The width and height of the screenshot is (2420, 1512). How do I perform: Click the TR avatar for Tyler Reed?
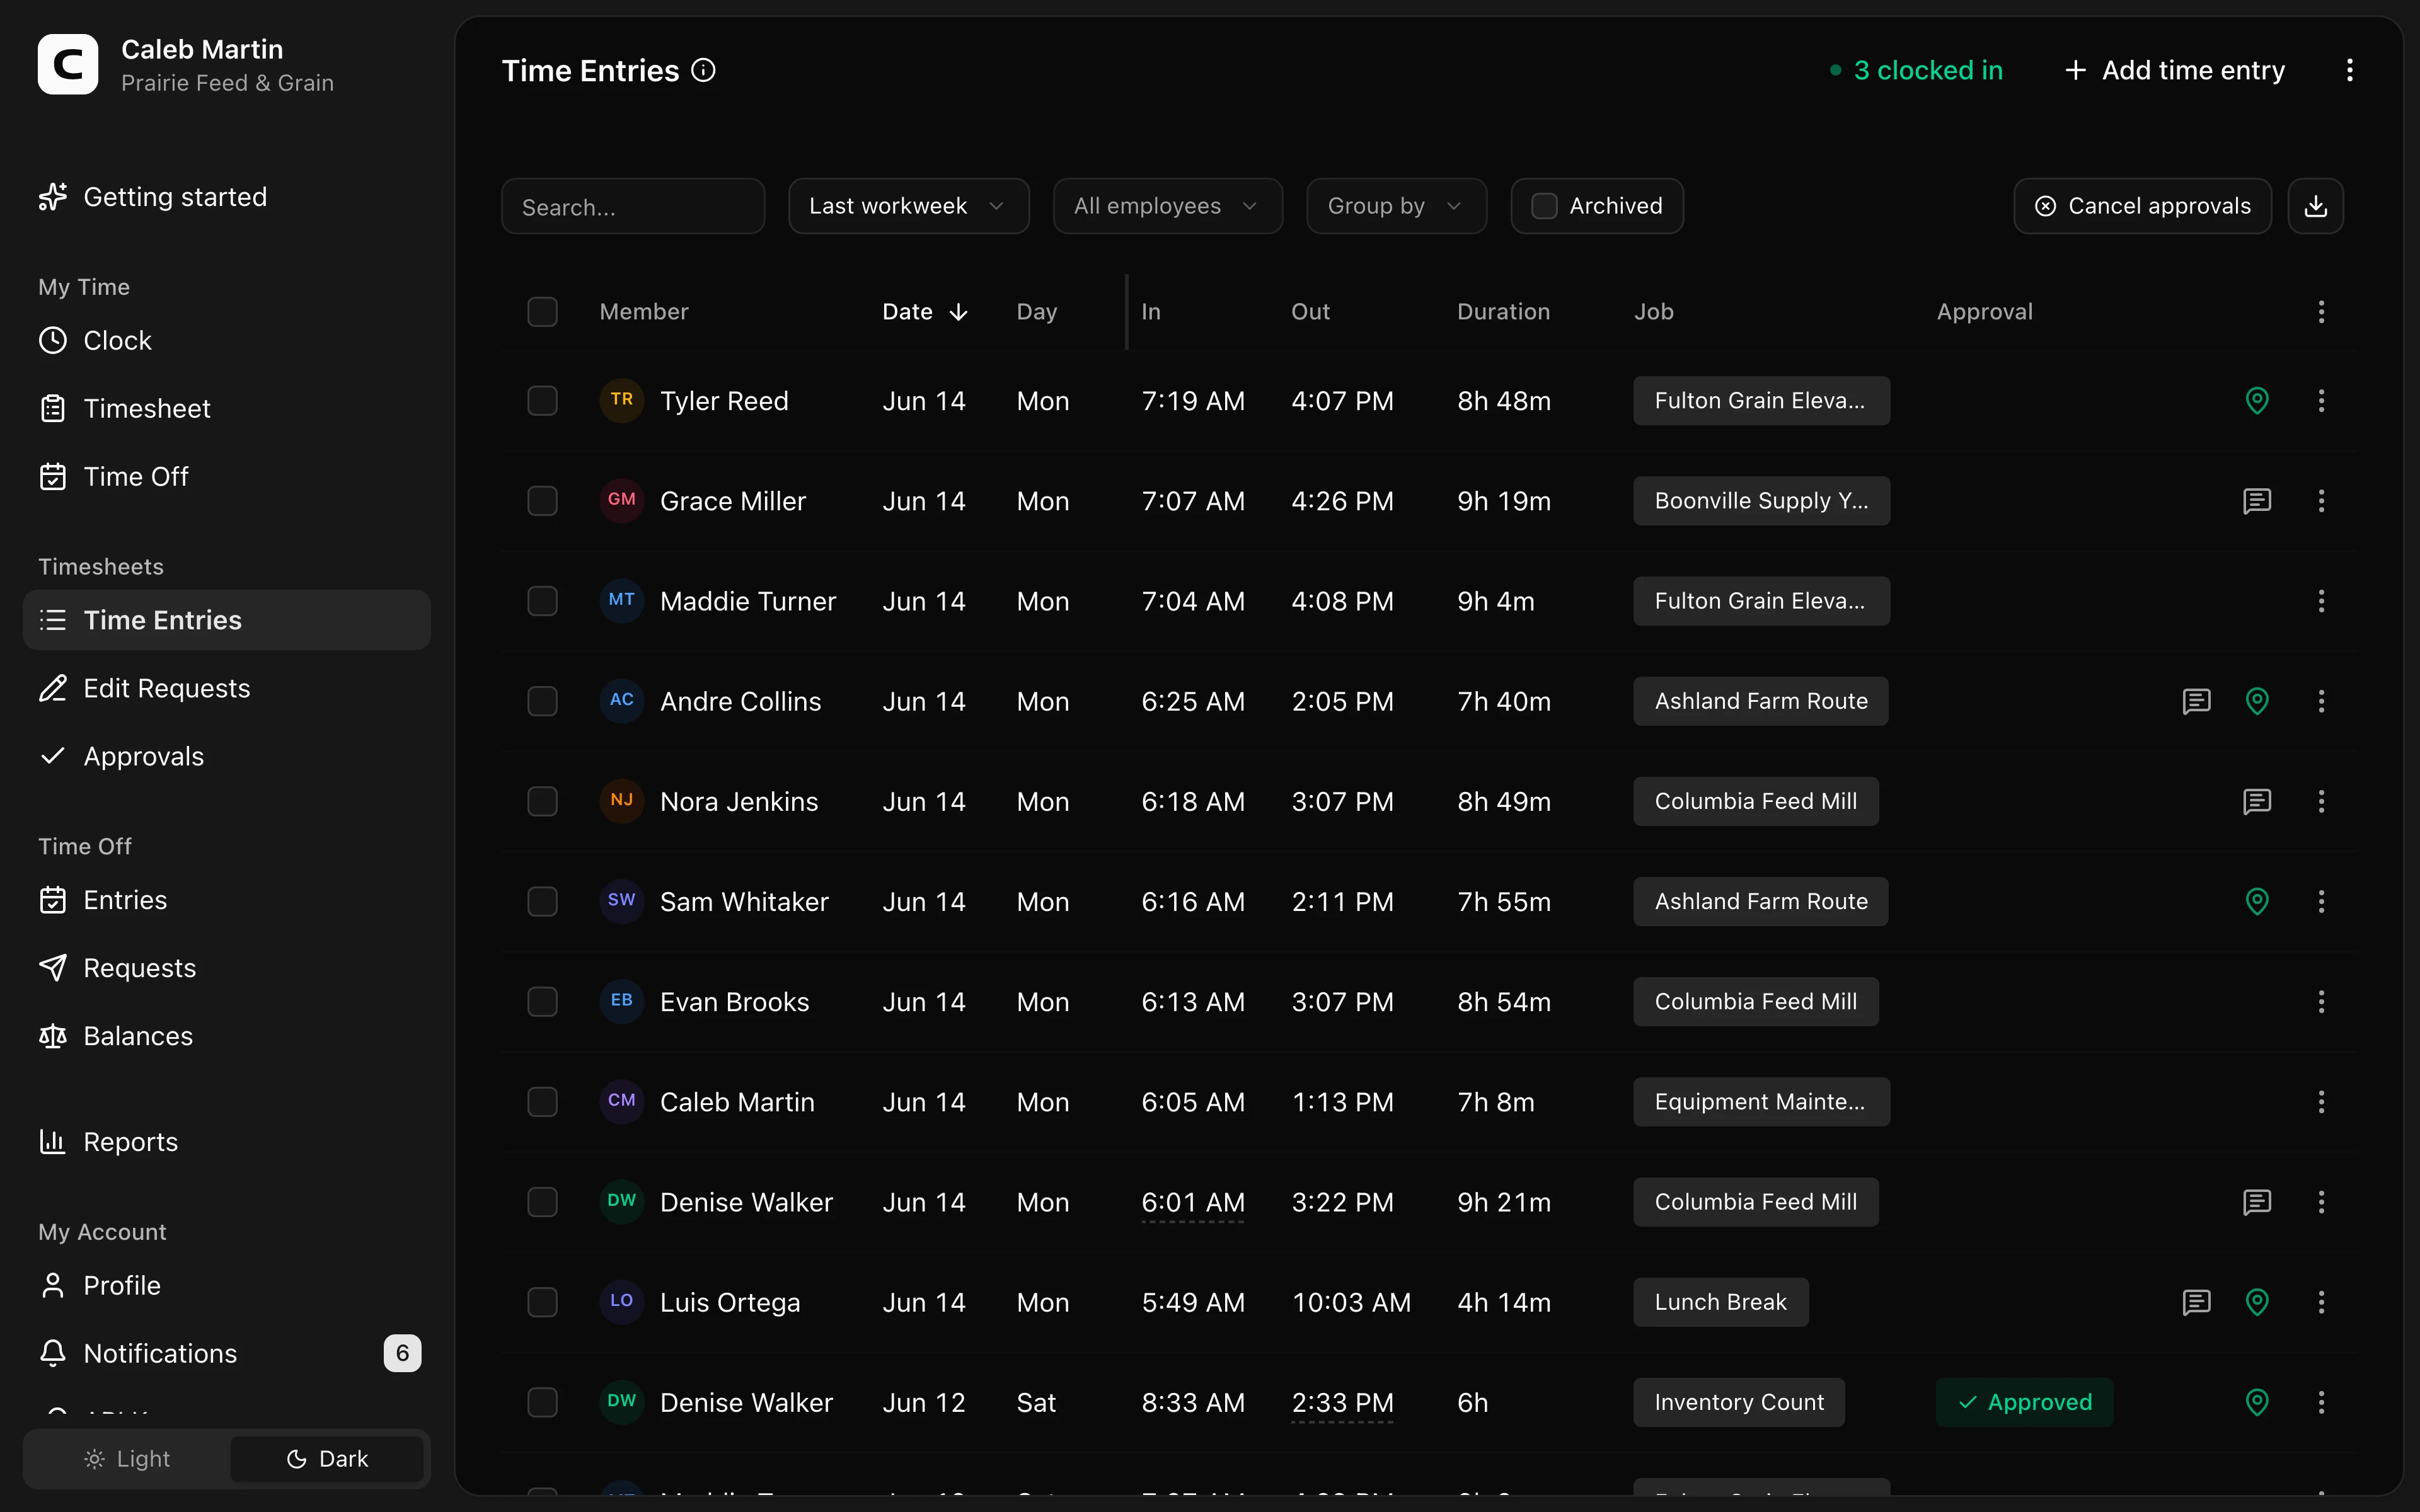pyautogui.click(x=621, y=400)
